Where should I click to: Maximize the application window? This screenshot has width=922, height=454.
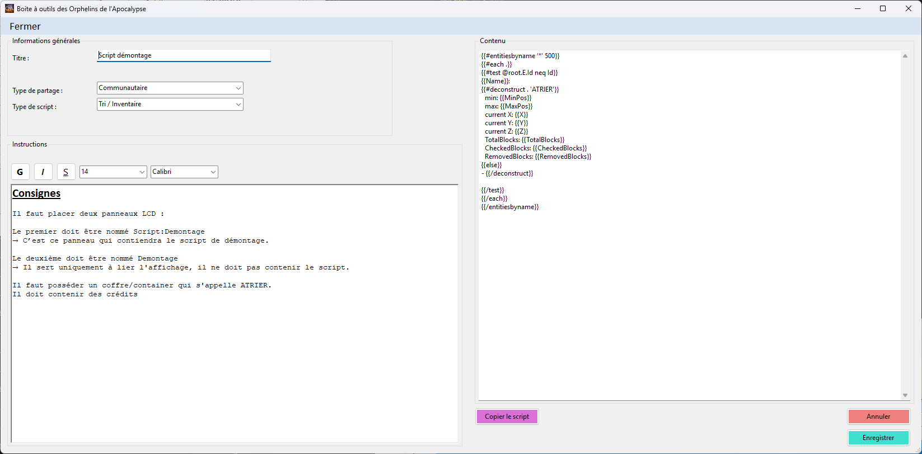point(883,8)
